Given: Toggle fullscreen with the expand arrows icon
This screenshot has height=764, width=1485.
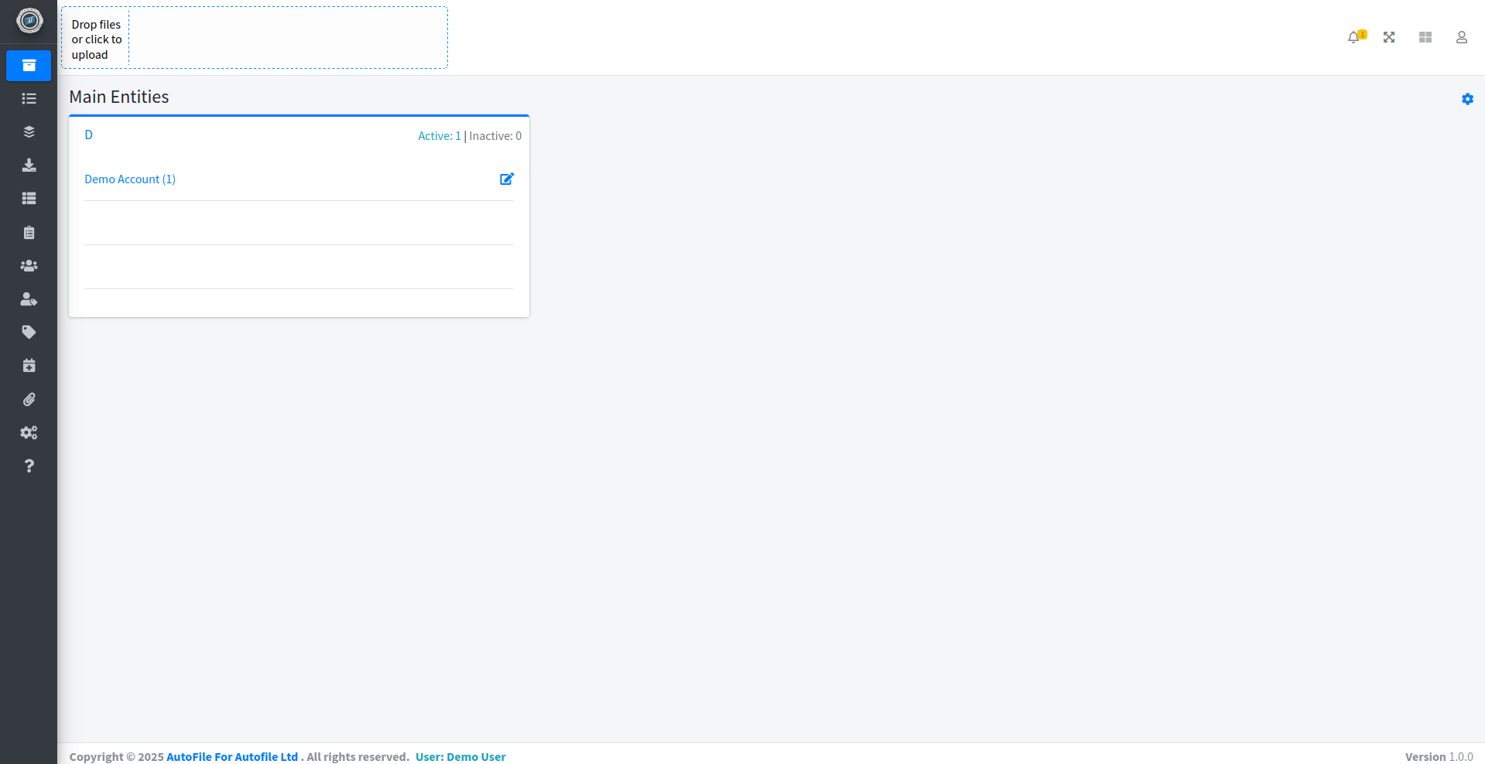Looking at the screenshot, I should [x=1389, y=37].
